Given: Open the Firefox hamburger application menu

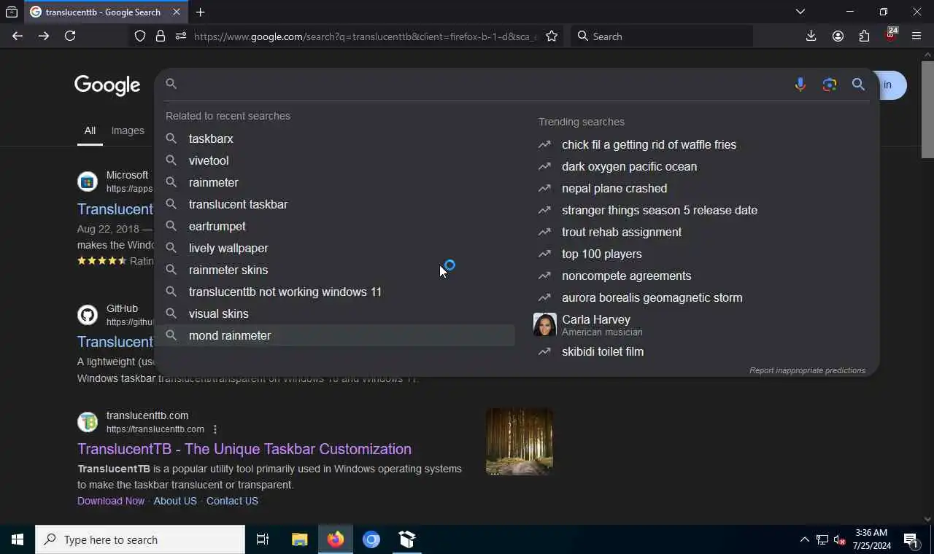Looking at the screenshot, I should 916,36.
